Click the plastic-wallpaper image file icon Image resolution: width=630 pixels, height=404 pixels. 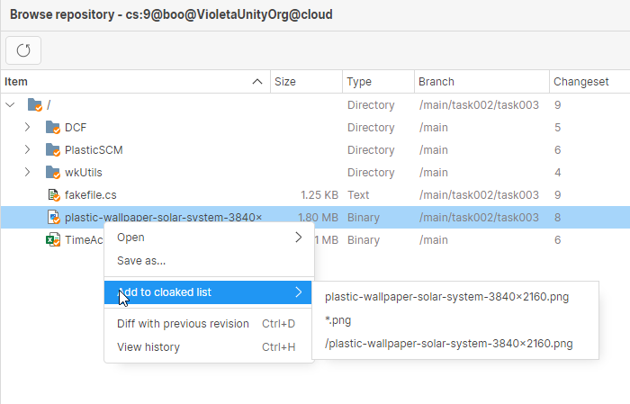tap(53, 218)
